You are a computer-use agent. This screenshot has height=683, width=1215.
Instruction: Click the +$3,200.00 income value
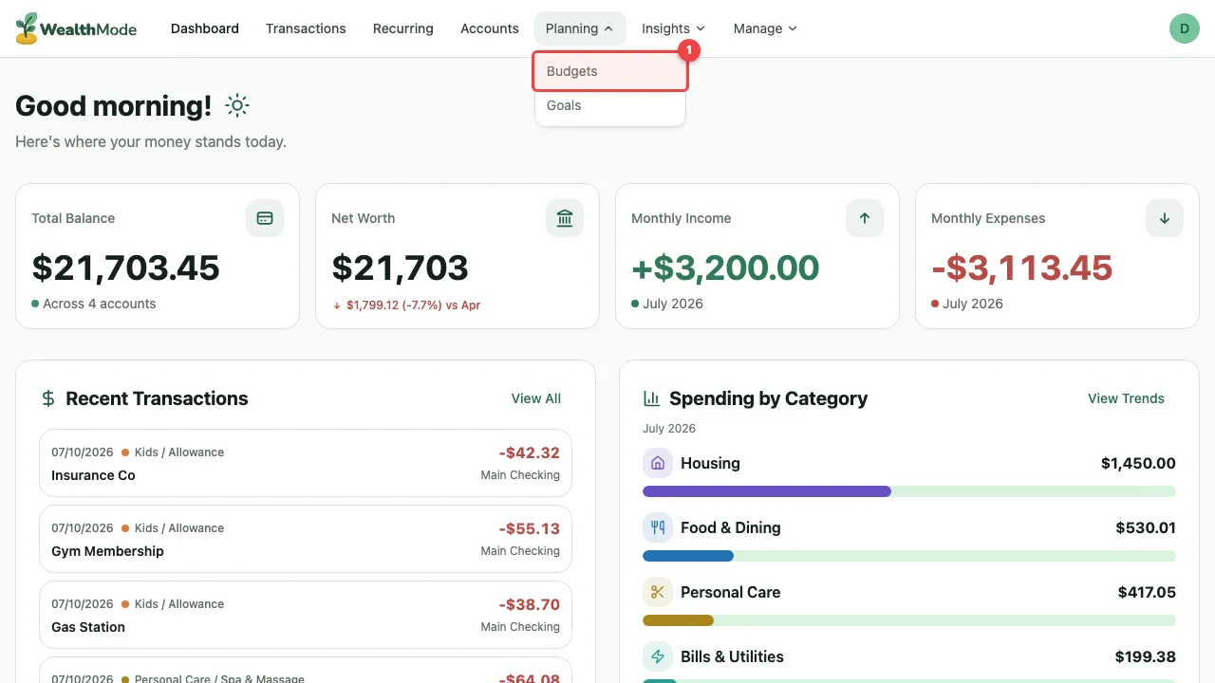point(725,268)
